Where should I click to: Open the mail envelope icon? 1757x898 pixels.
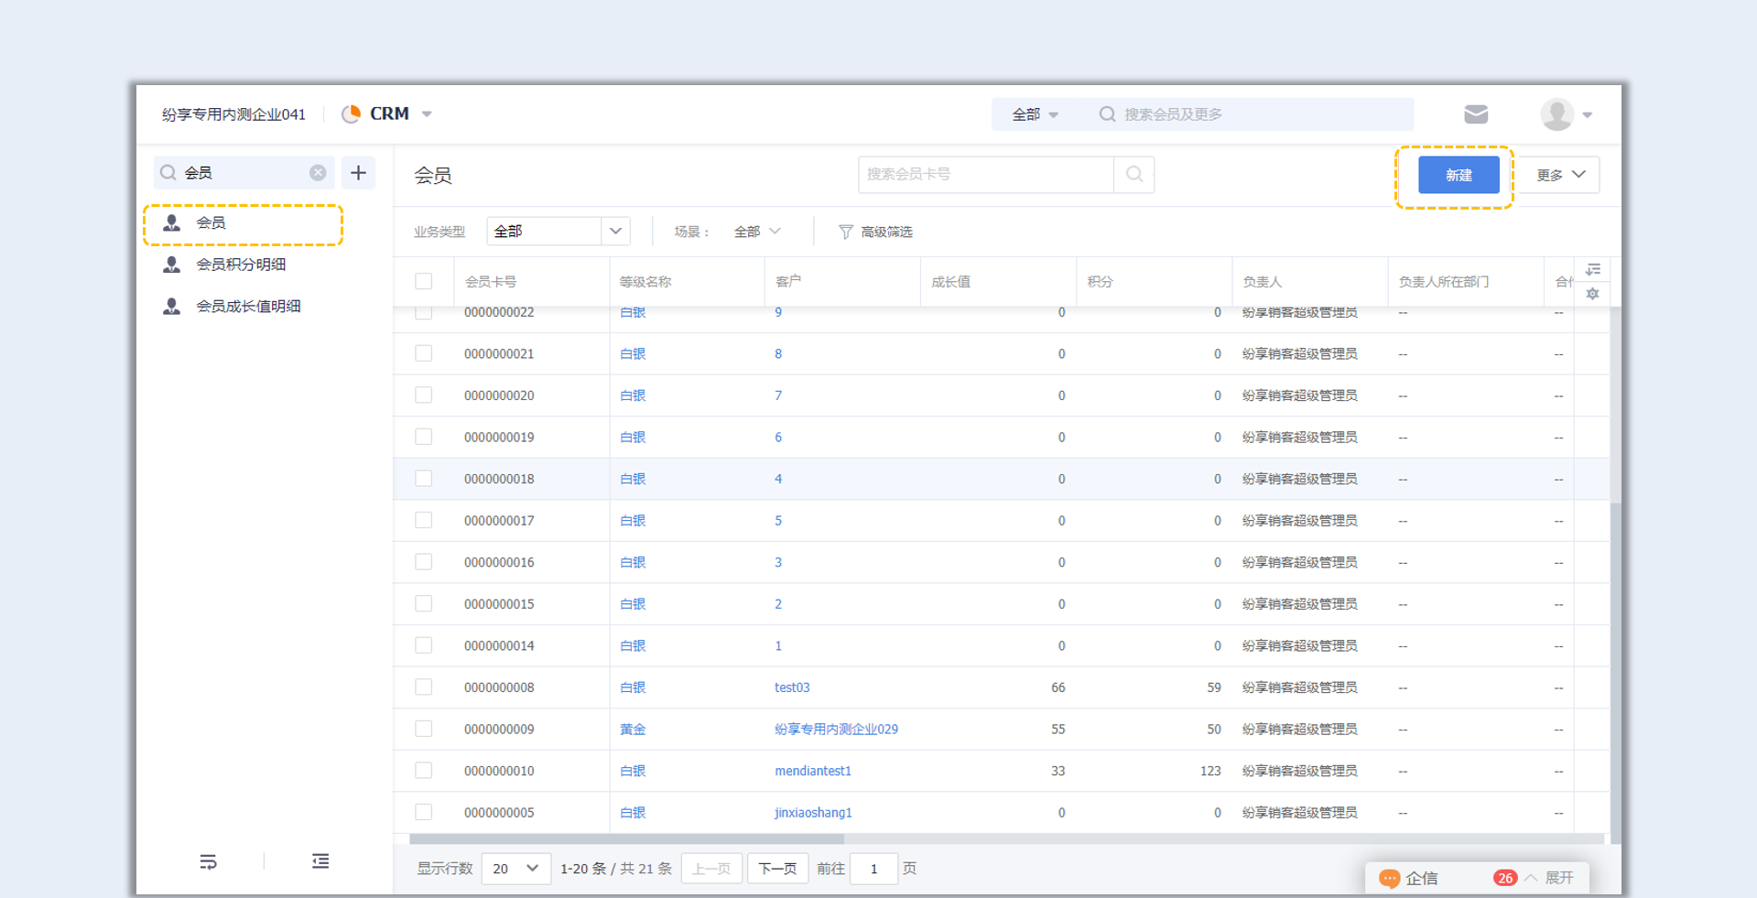click(x=1476, y=114)
